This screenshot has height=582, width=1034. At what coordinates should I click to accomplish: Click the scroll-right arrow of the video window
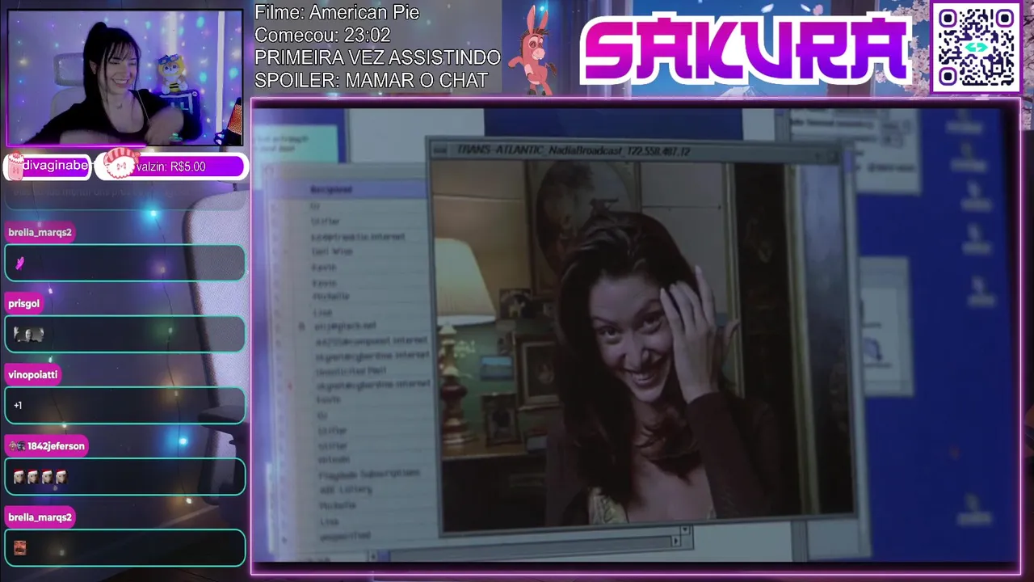pos(676,542)
